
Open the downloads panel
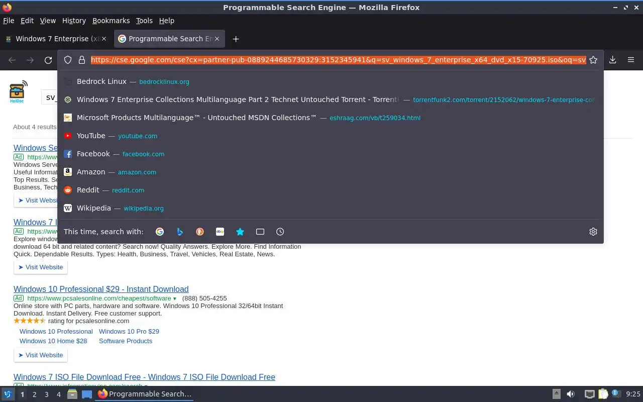[x=613, y=60]
